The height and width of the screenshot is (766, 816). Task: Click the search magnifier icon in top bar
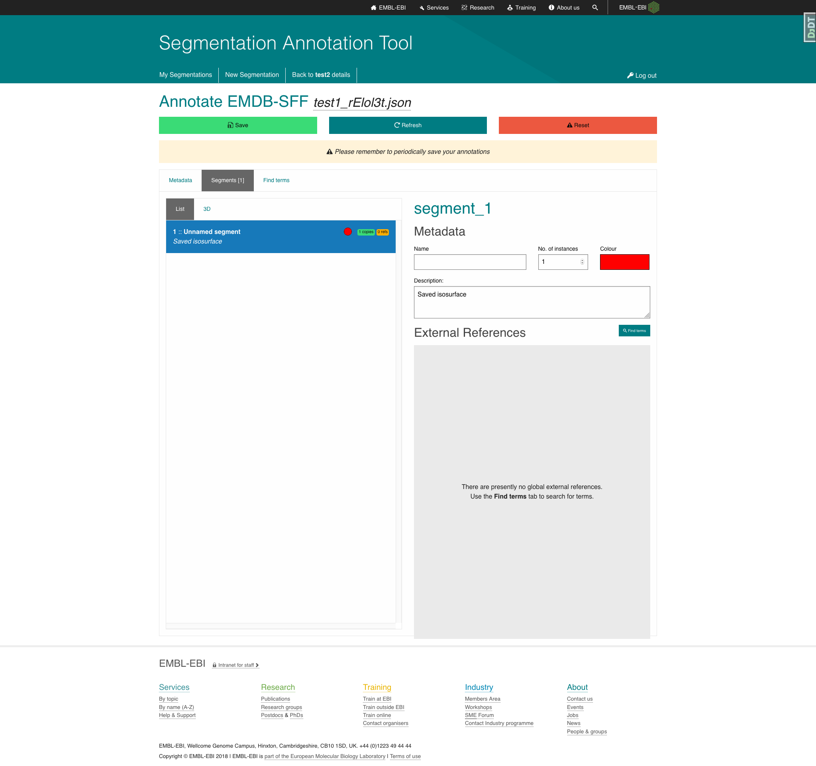point(595,8)
